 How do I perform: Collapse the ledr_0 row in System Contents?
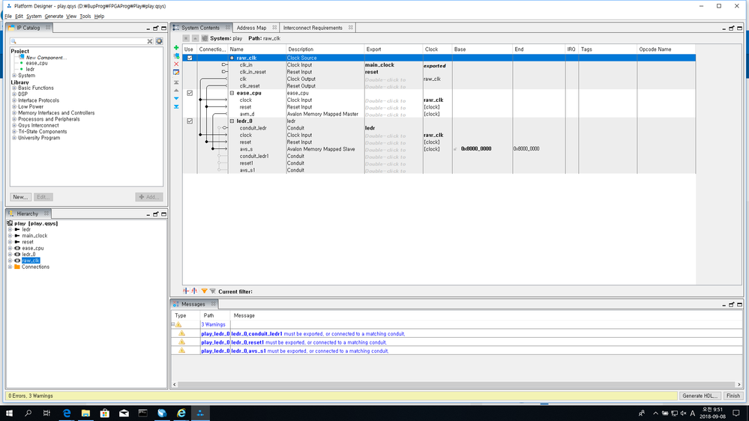232,121
